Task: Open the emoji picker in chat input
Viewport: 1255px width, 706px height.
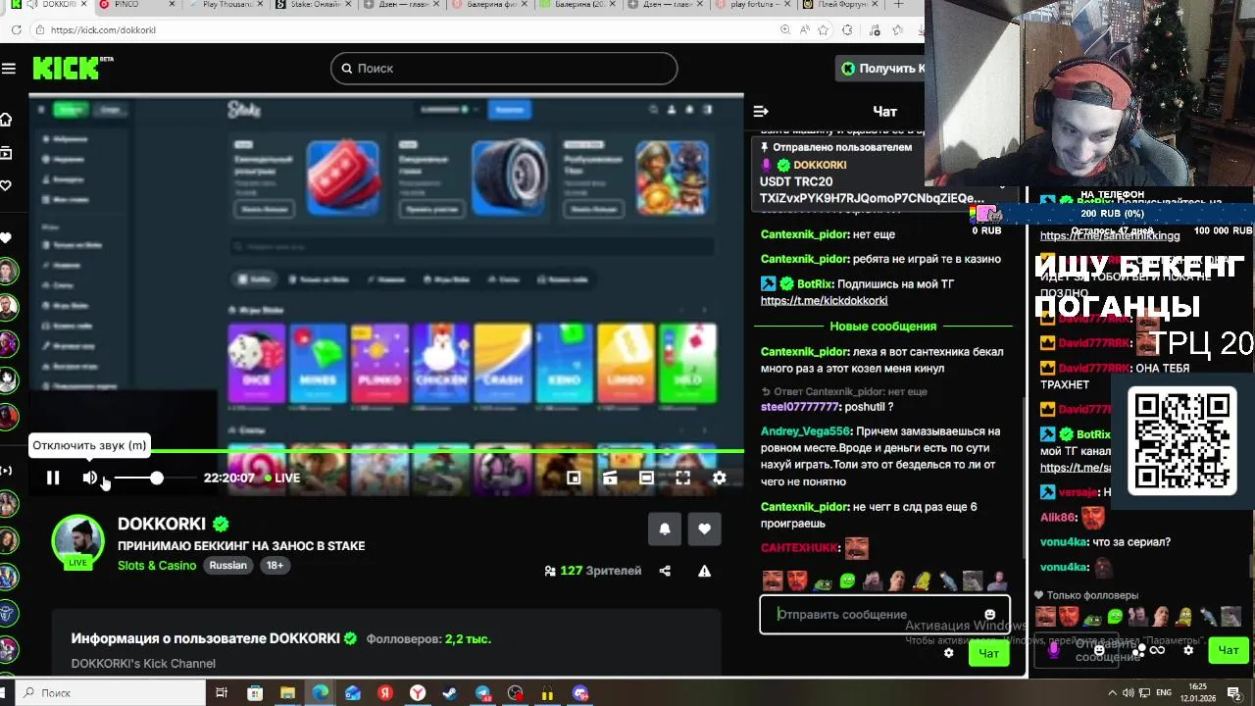Action: 989,615
